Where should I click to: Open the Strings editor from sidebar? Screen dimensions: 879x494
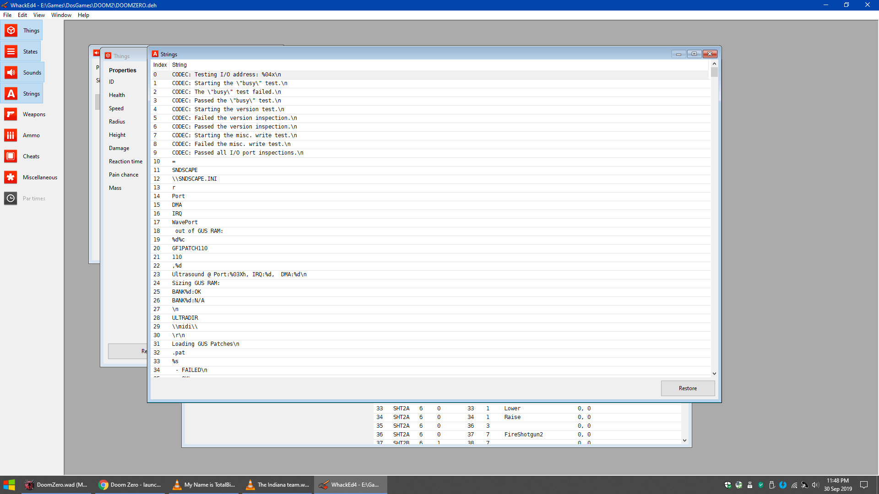(22, 94)
